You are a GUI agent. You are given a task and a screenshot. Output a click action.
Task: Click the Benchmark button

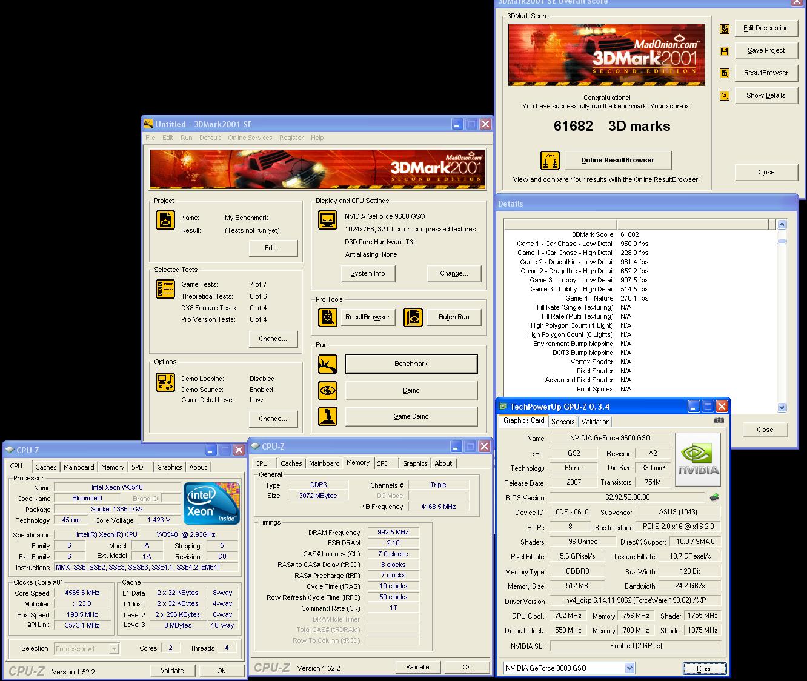tap(411, 364)
